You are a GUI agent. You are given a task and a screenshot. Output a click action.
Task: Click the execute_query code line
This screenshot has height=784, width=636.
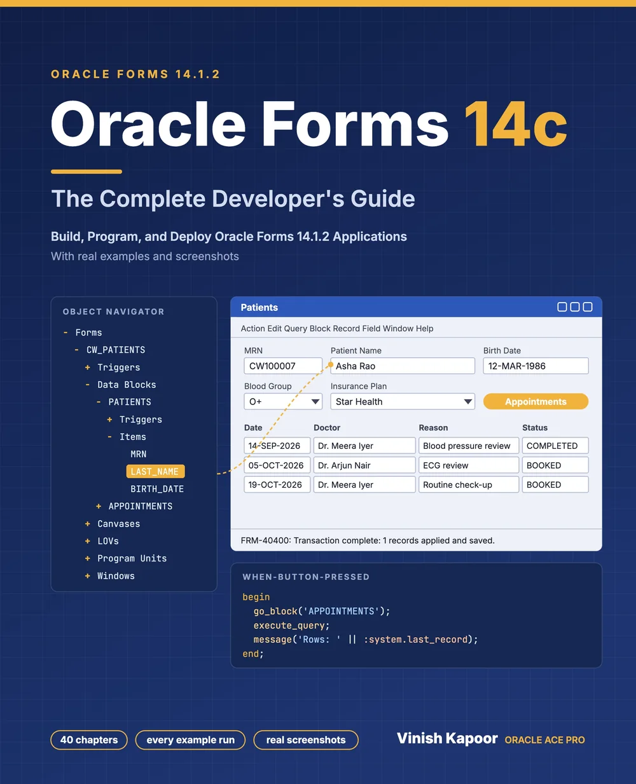click(291, 626)
